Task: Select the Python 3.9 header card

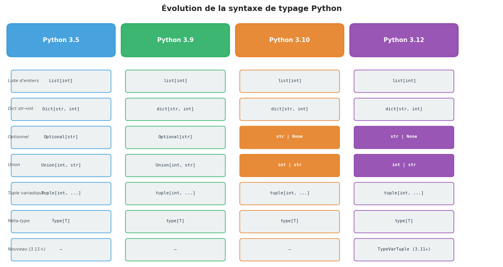Action: [x=175, y=40]
